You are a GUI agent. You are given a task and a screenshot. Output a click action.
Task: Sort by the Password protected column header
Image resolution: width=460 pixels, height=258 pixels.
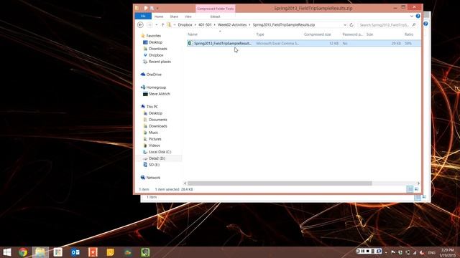pyautogui.click(x=353, y=34)
